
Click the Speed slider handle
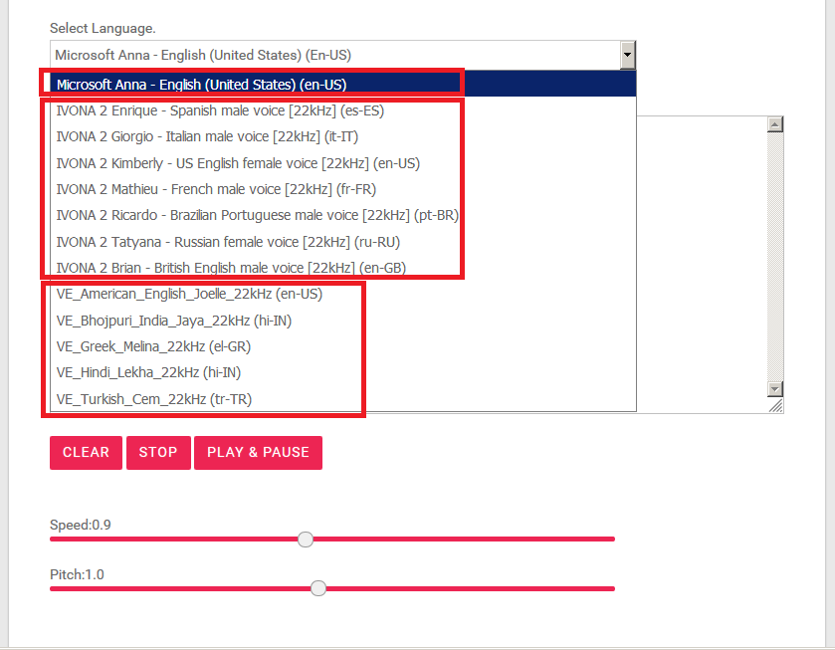pos(306,540)
